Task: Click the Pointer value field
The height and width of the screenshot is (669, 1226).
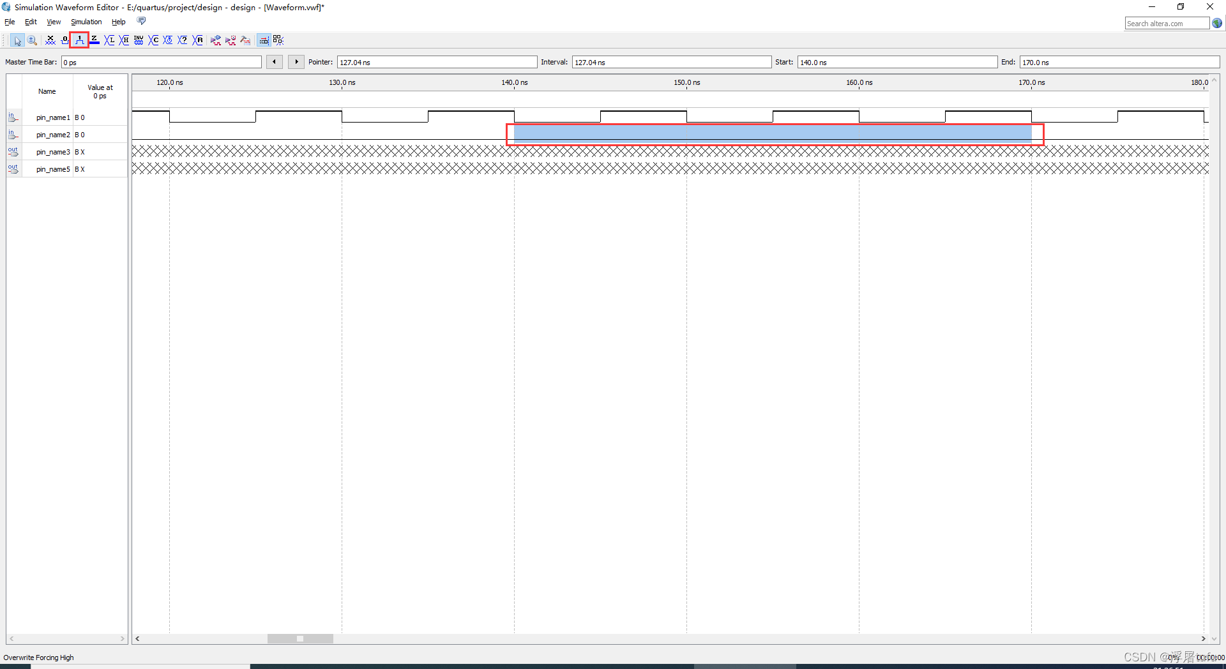Action: point(437,62)
